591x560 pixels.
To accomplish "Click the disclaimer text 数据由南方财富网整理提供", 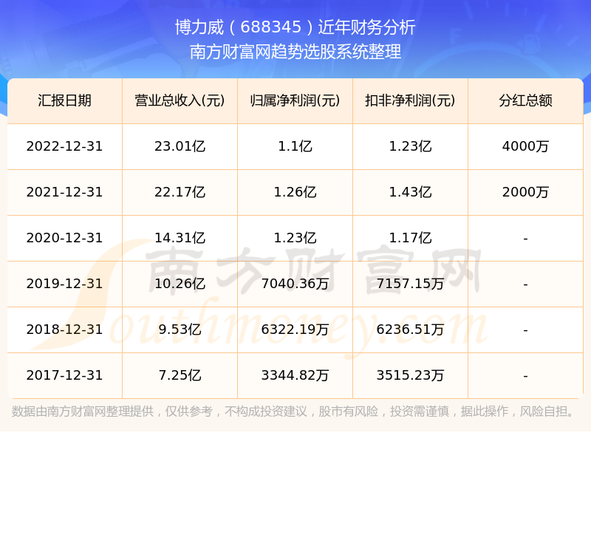I will (83, 412).
